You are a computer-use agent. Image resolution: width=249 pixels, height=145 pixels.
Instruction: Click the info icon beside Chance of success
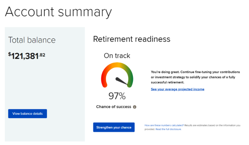click(x=134, y=107)
